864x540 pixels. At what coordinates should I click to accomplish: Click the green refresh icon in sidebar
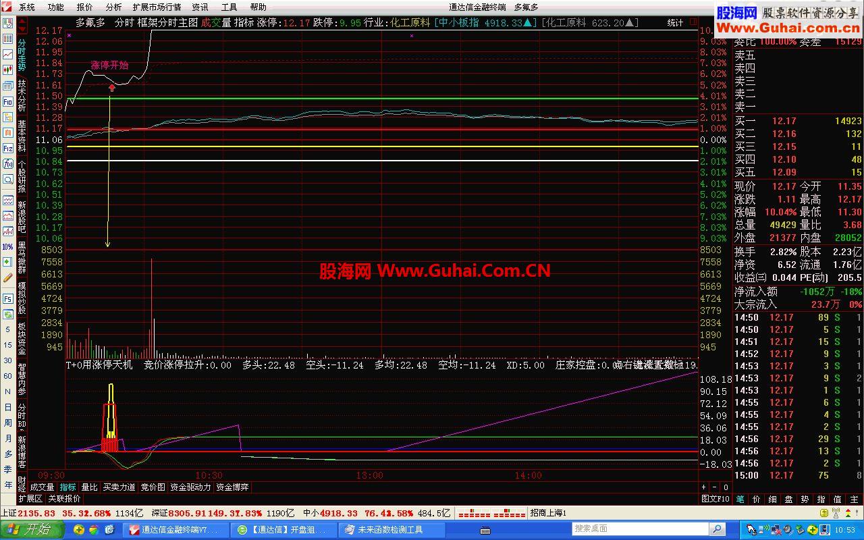pos(7,315)
